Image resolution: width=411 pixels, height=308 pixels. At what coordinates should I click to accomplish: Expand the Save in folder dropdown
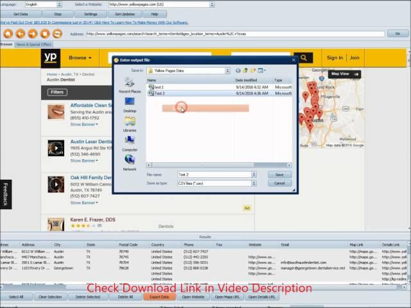(x=227, y=71)
